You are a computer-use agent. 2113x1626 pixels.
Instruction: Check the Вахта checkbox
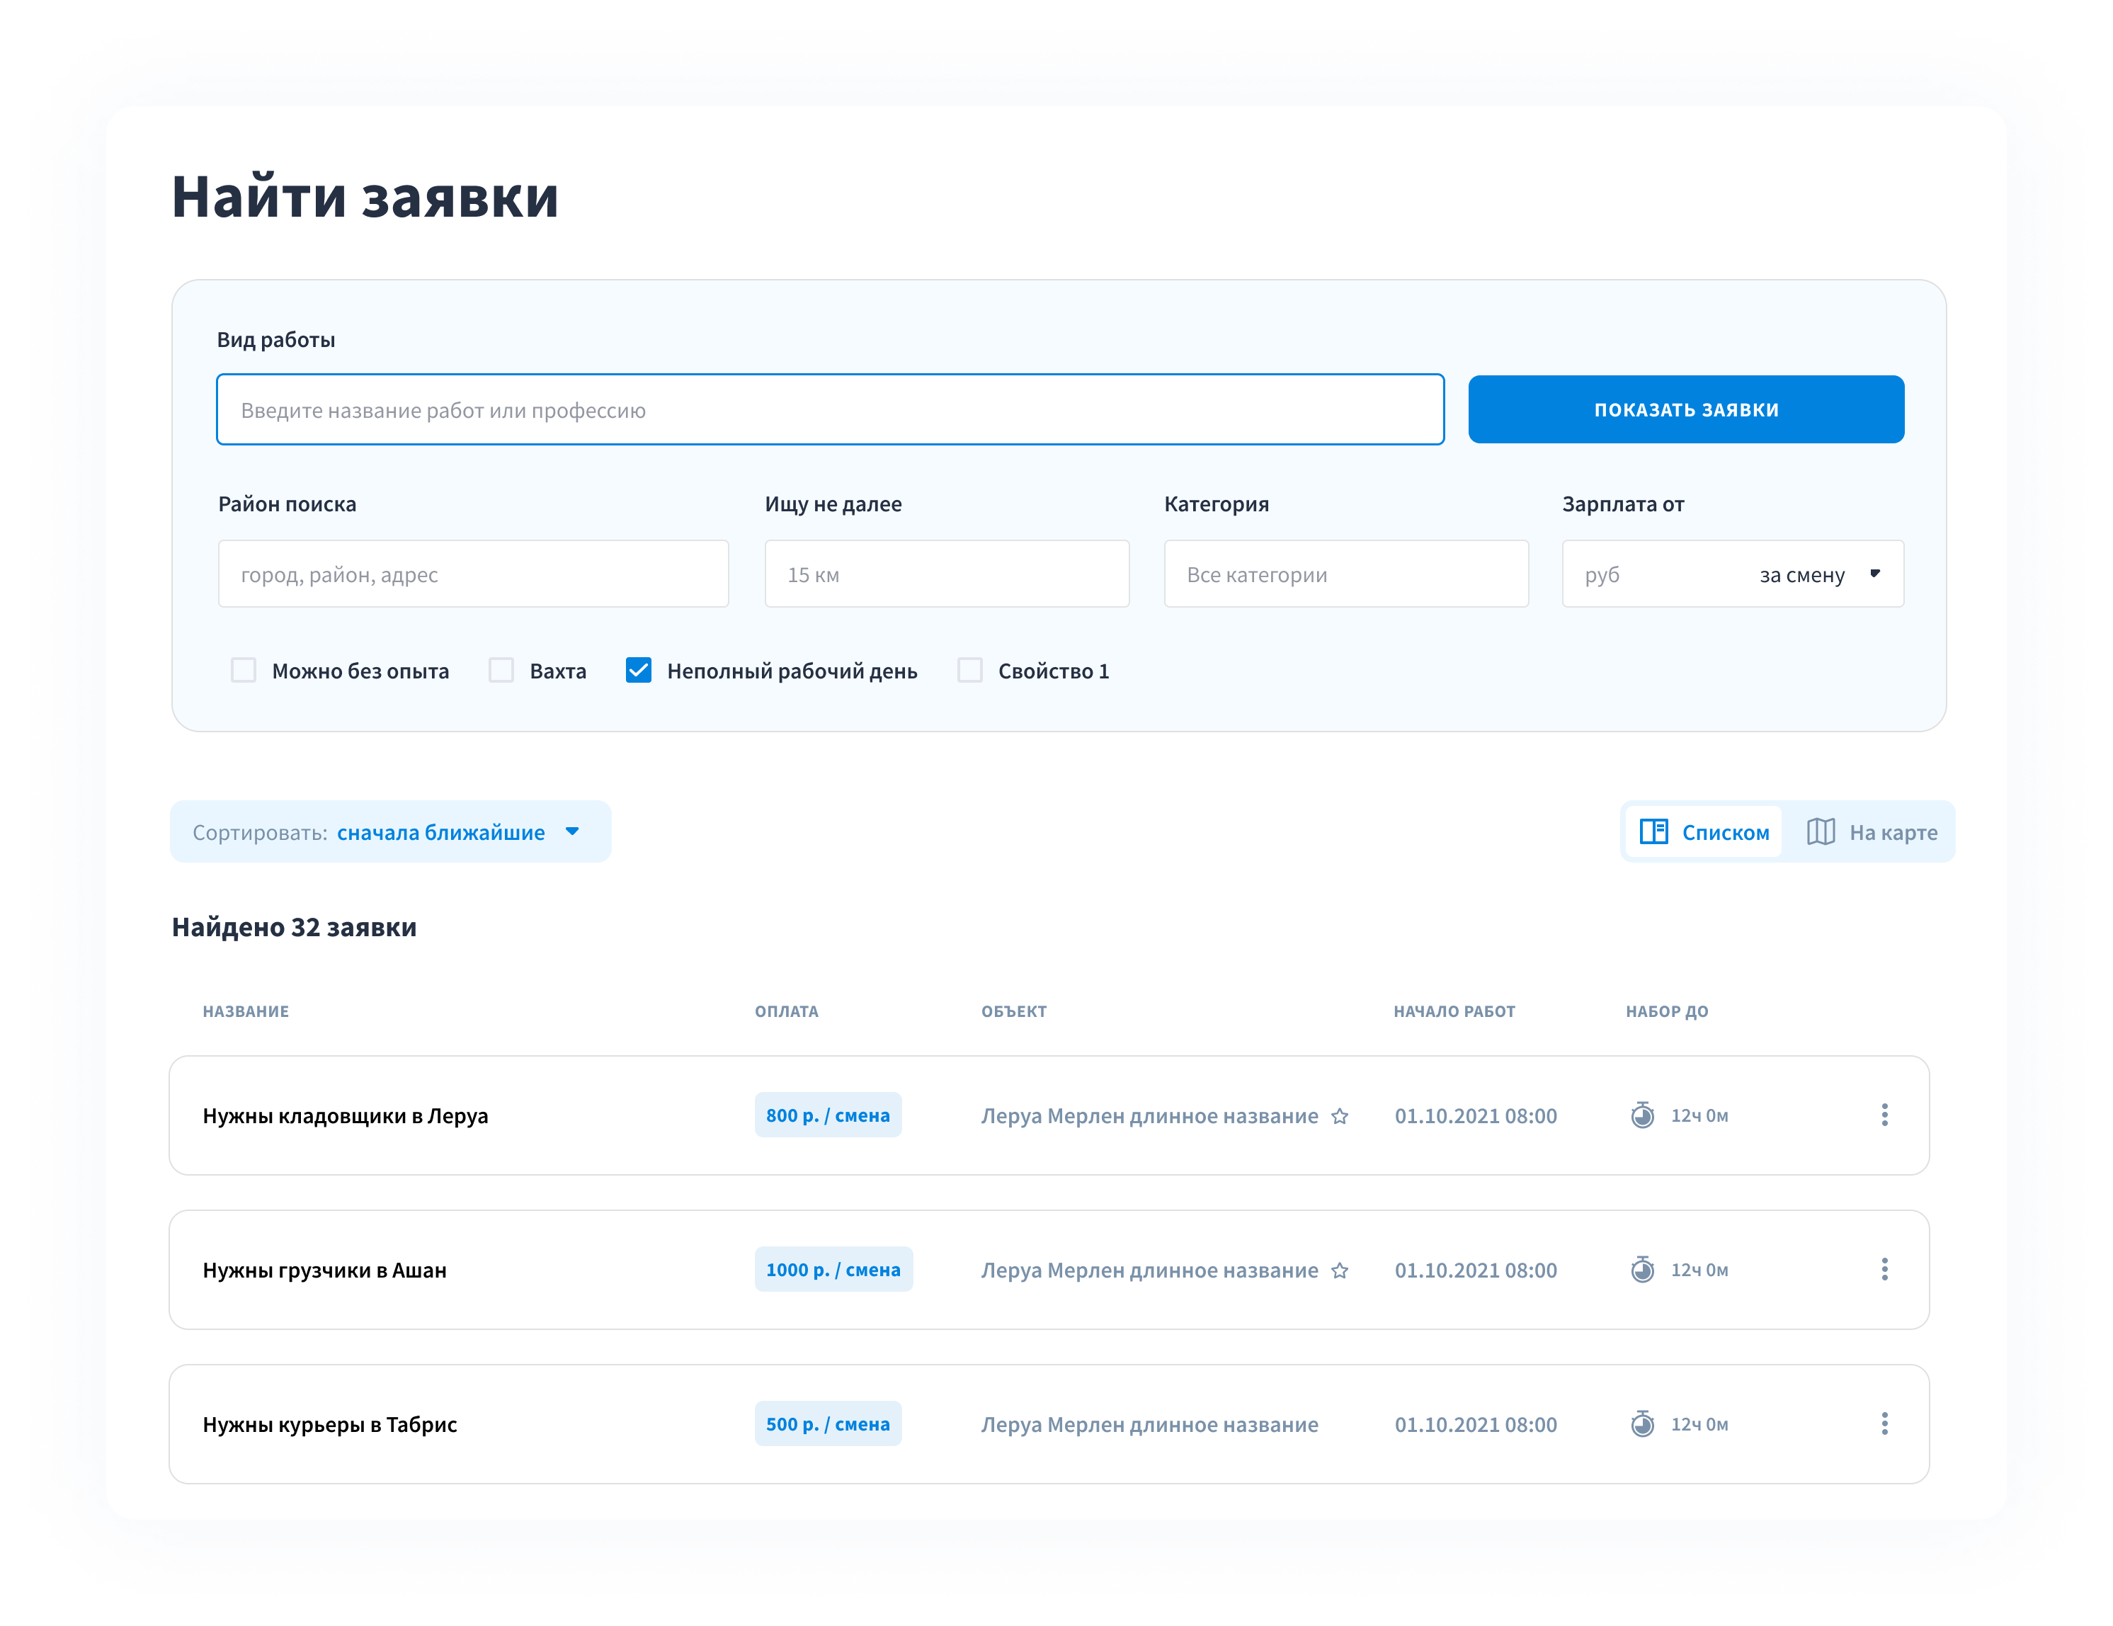501,670
